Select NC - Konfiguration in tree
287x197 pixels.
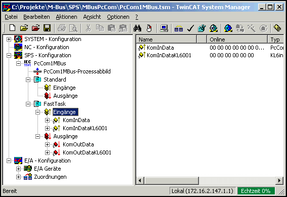pos(47,47)
